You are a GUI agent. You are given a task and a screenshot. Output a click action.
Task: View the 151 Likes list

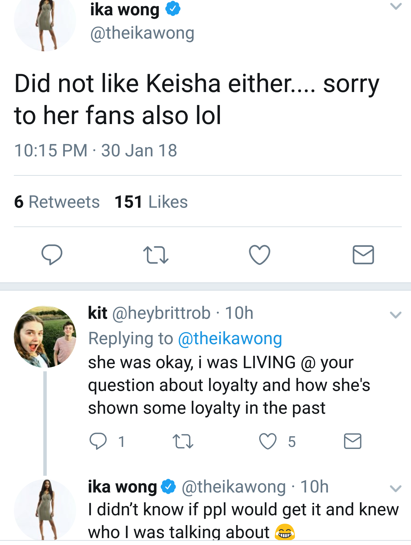coord(151,202)
